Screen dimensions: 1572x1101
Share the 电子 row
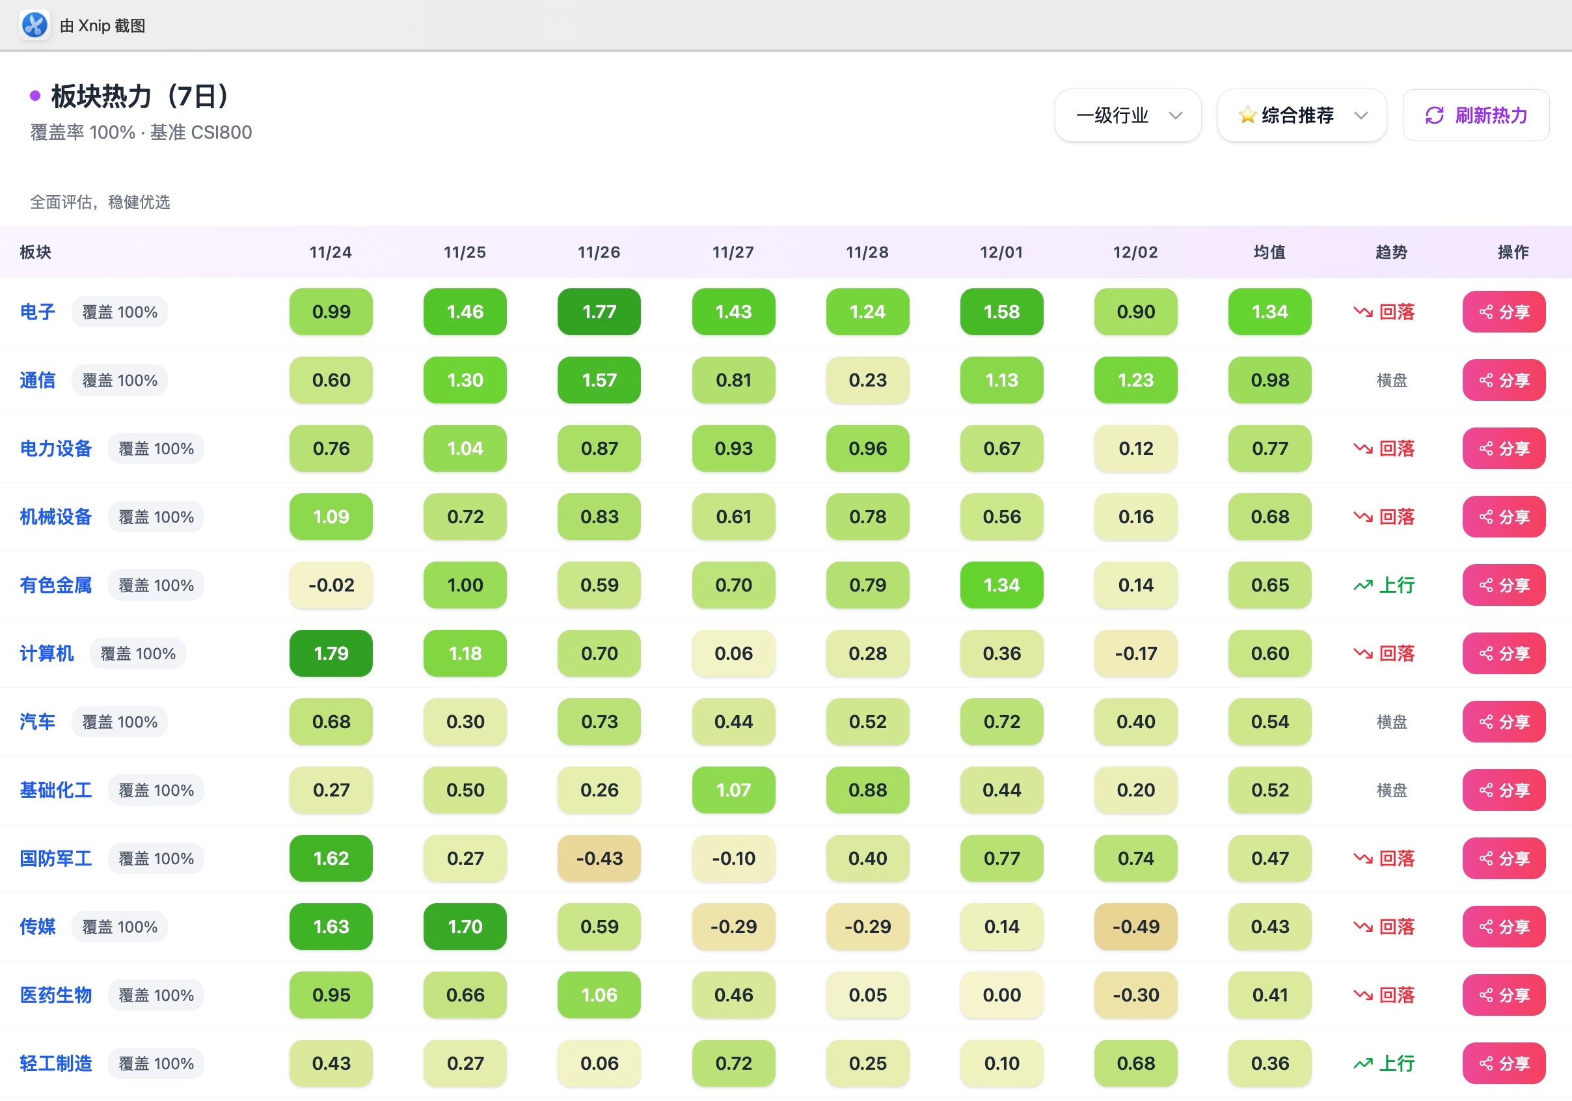[1504, 312]
